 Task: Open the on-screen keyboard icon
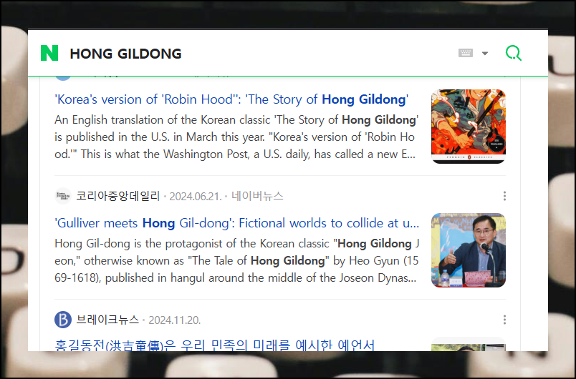[466, 53]
